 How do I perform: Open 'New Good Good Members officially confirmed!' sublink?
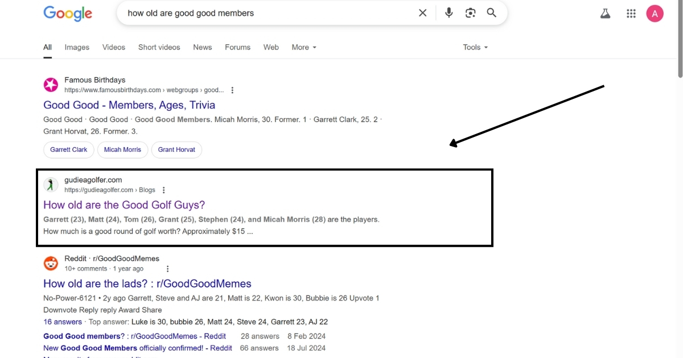[138, 348]
